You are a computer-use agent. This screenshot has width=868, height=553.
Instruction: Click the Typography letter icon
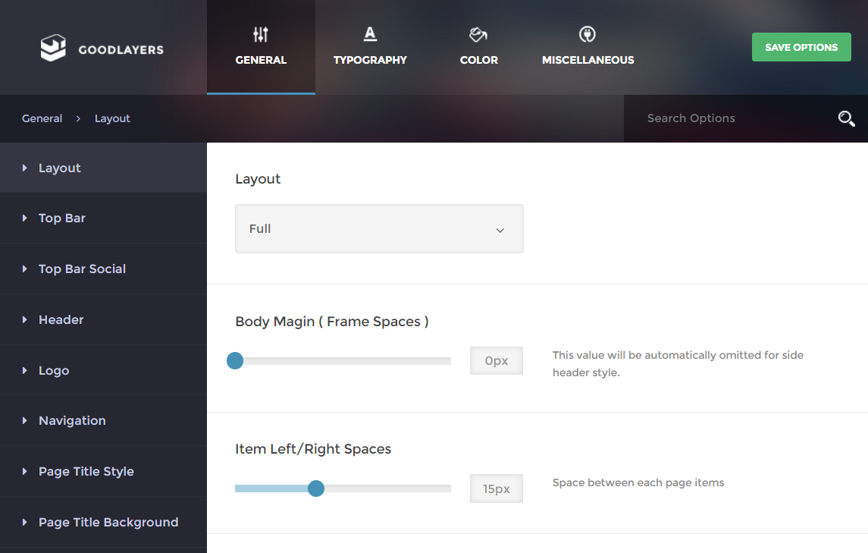[370, 33]
